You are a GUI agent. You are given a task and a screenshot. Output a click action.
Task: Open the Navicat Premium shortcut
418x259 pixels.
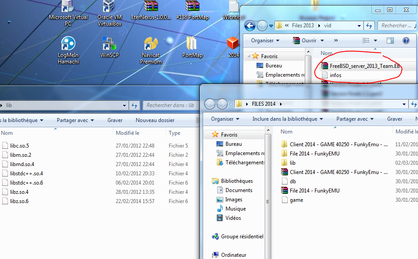(151, 51)
